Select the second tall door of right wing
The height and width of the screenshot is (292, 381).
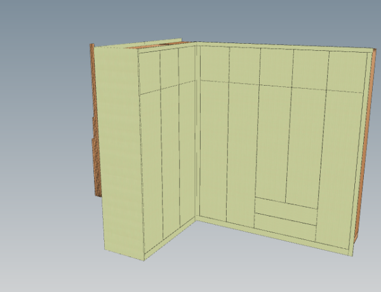tap(241, 156)
